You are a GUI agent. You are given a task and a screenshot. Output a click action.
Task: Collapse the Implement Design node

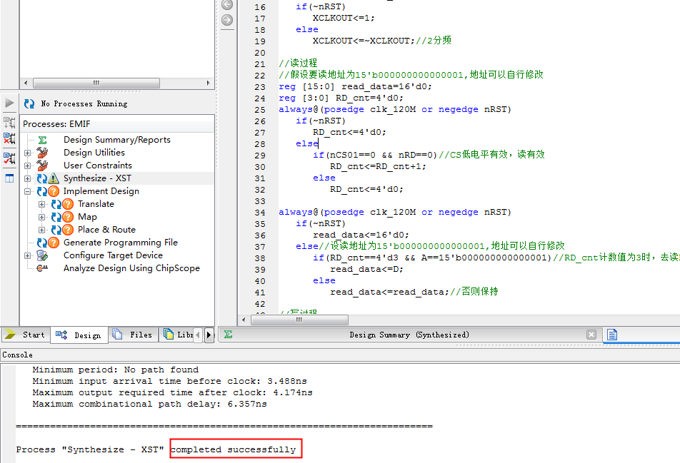click(28, 191)
